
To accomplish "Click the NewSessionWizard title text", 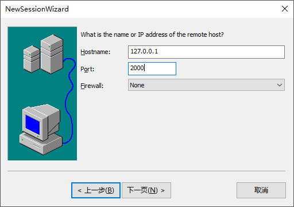I will coord(37,9).
